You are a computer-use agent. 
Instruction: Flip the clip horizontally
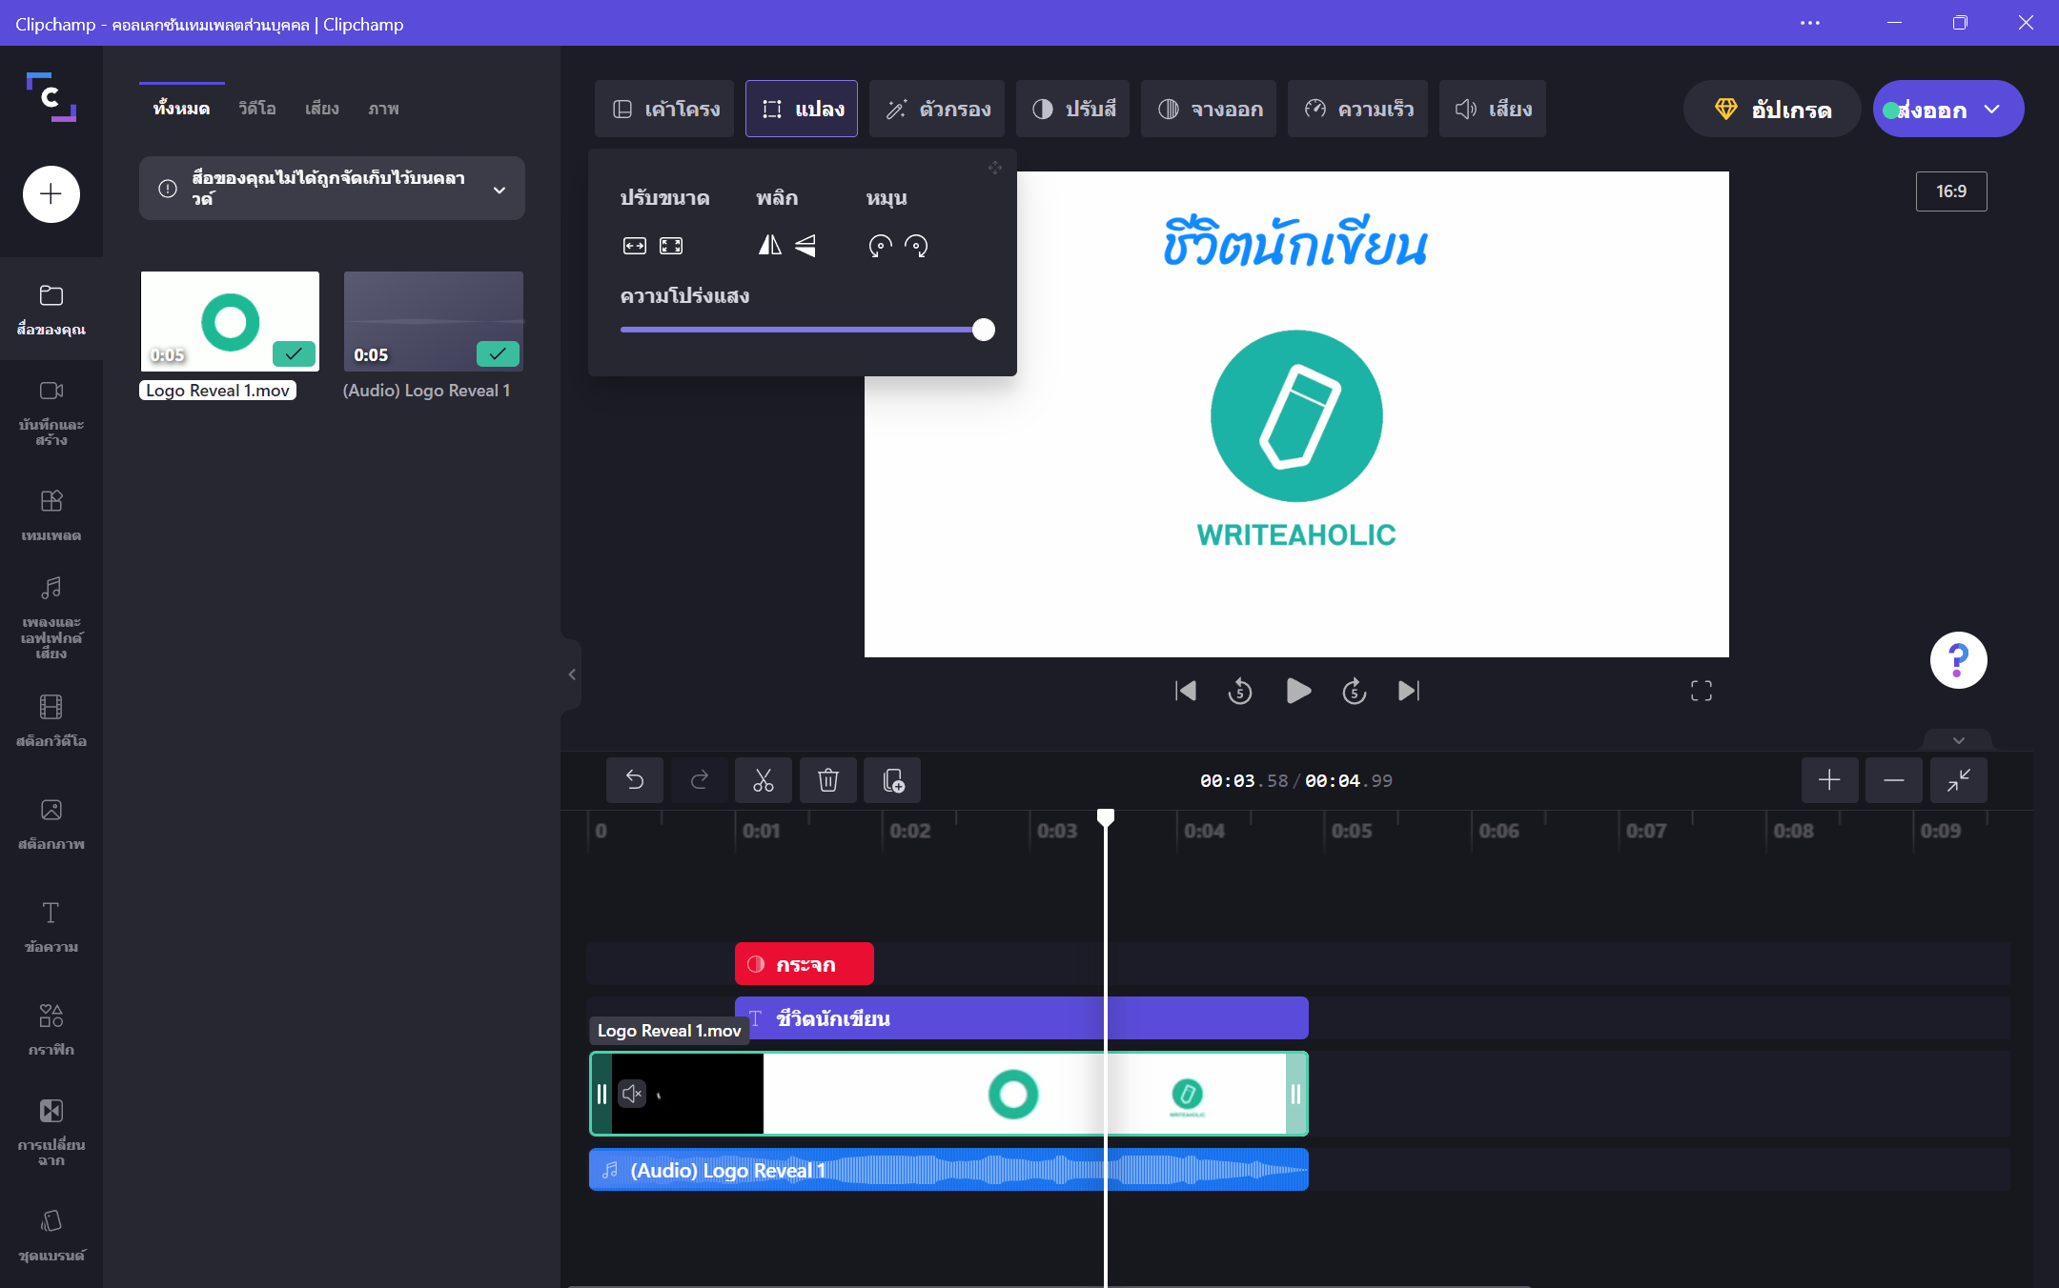coord(769,246)
